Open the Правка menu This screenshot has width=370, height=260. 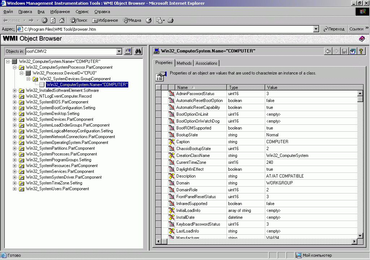[25, 12]
